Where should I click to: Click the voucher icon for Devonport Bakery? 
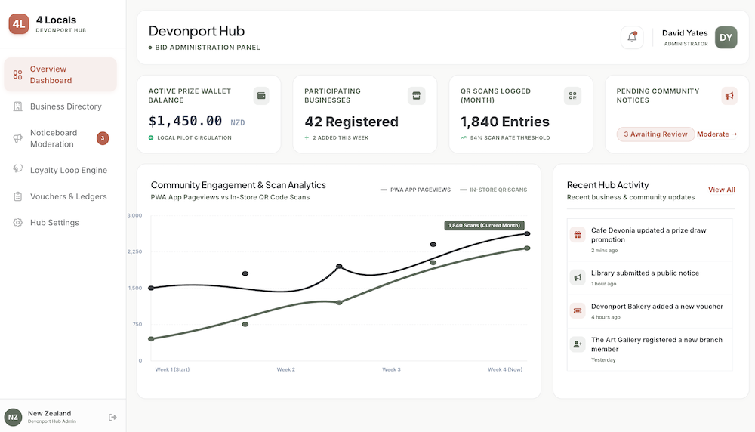pos(578,310)
